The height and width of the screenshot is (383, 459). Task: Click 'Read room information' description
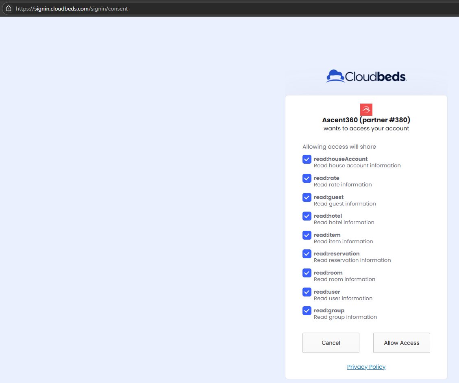[344, 279]
